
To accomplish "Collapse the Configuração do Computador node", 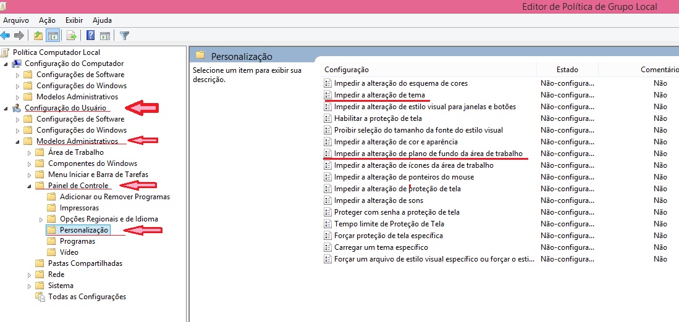I will click(x=6, y=64).
